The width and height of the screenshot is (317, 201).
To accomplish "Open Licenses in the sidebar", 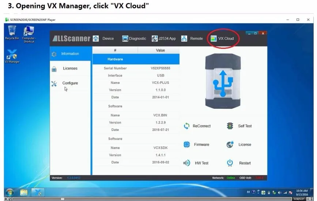I will coord(70,69).
